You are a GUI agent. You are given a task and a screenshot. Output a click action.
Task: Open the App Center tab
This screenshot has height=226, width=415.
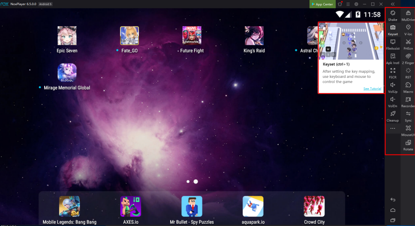[322, 4]
